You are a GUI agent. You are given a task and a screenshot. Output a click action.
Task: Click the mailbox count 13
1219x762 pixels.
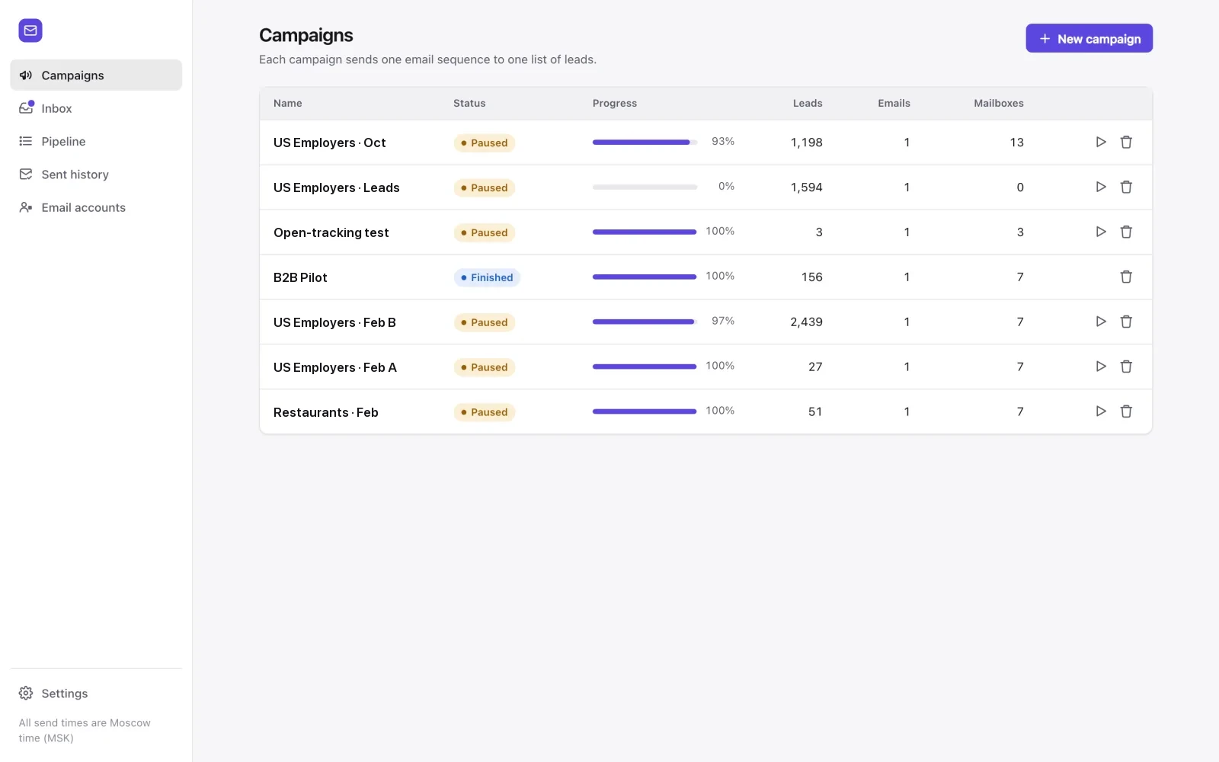point(1016,142)
